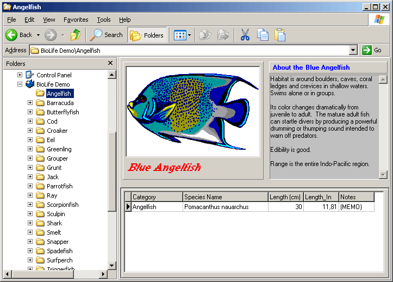This screenshot has width=393, height=282.
Task: Close the Folders pane
Action: point(110,63)
